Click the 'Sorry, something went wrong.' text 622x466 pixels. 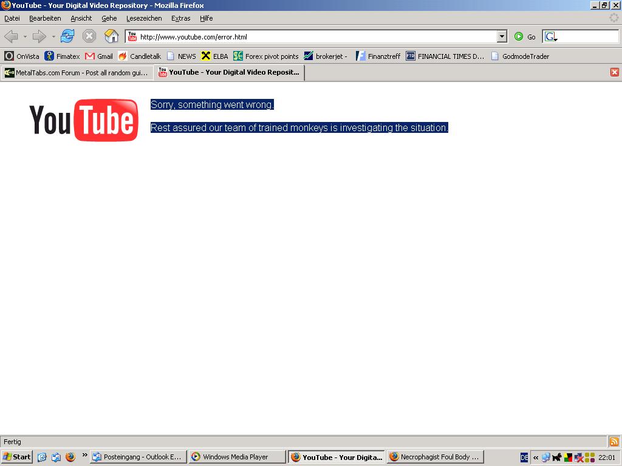point(212,104)
